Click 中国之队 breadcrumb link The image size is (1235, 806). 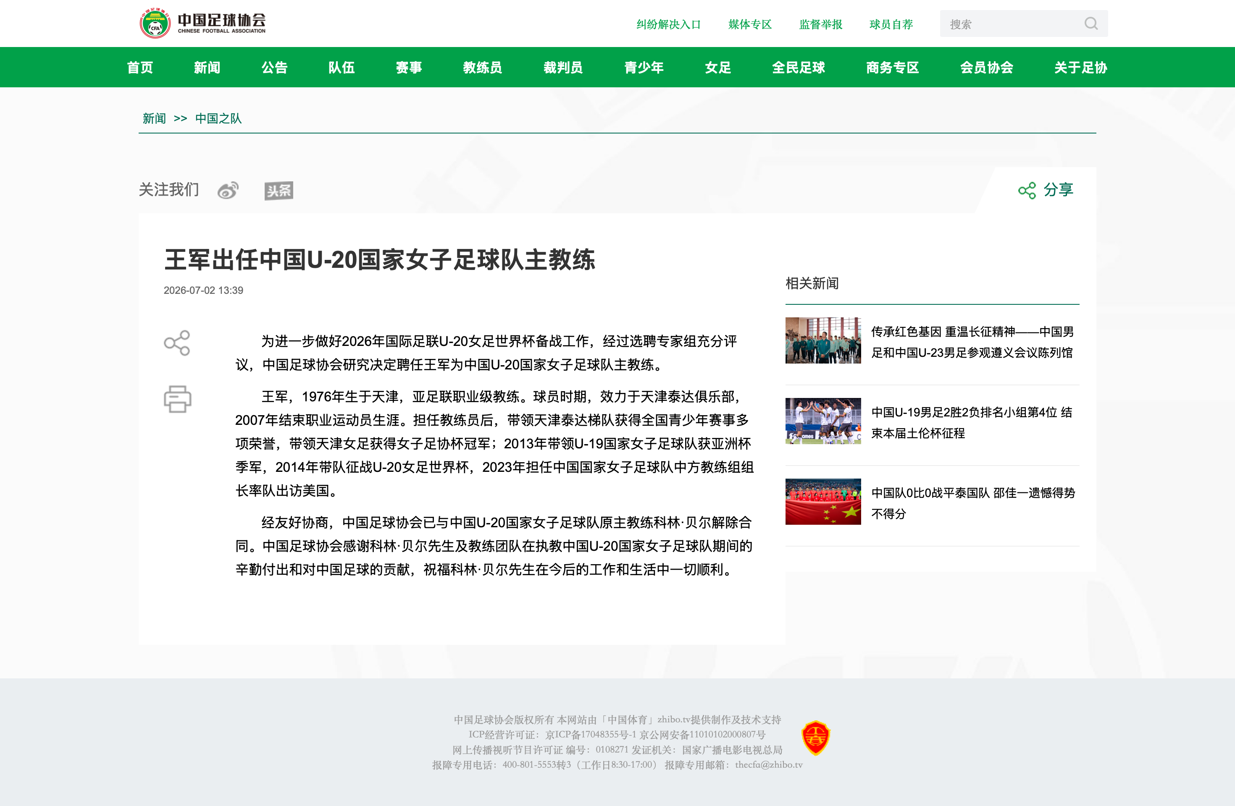tap(218, 119)
